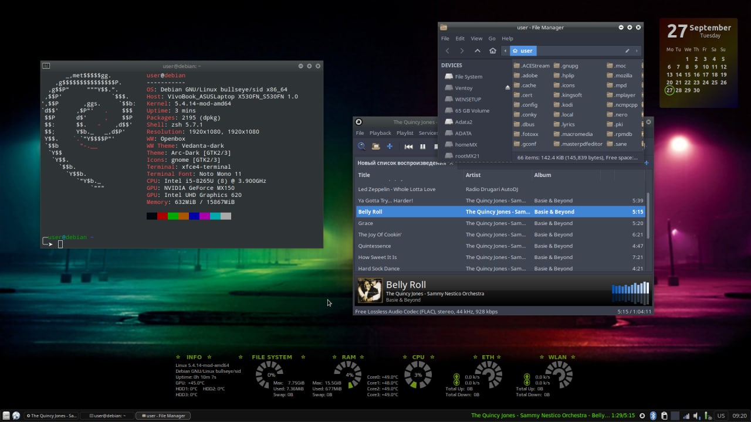The width and height of the screenshot is (751, 422).
Task: Close the playlist tab Новый список воспроизведения
Action: click(451, 163)
